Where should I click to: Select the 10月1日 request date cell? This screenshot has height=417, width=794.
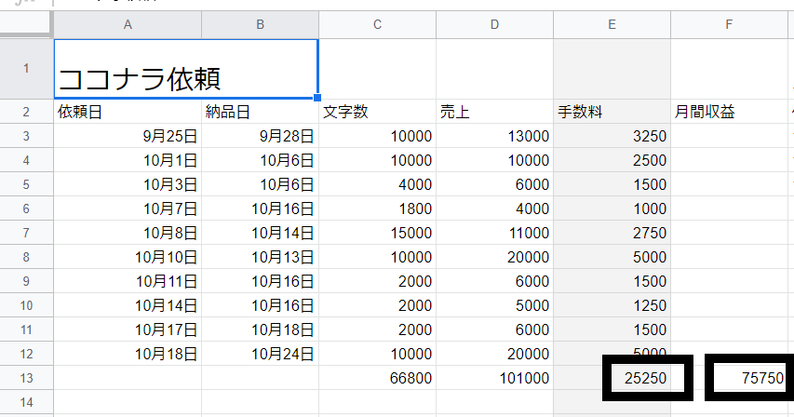click(x=128, y=160)
